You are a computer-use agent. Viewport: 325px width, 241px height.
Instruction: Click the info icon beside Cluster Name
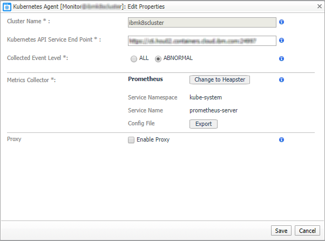click(x=281, y=22)
